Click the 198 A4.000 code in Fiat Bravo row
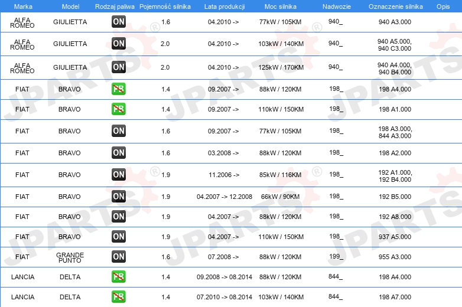 (x=395, y=89)
